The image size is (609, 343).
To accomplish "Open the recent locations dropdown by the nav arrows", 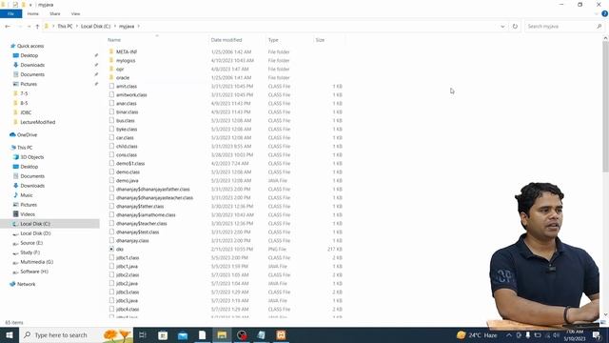I will click(x=29, y=27).
